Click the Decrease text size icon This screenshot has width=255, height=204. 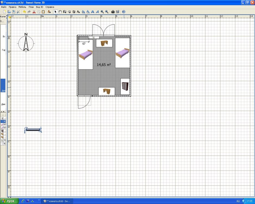pos(88,12)
